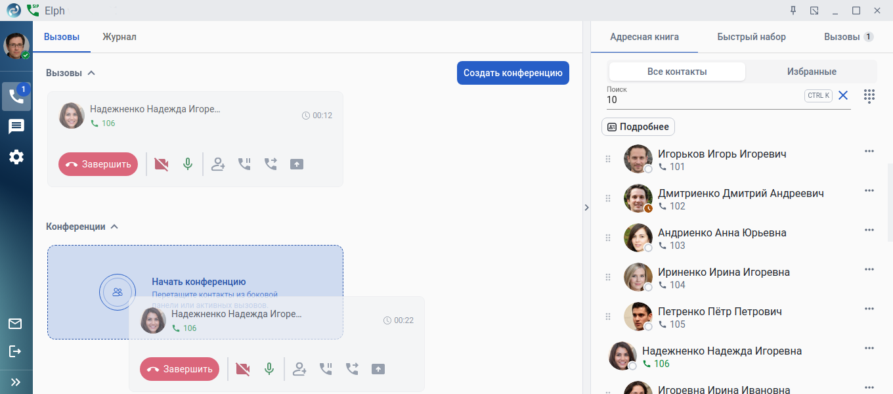The image size is (893, 394).
Task: Select the Все контакты filter
Action: pos(677,72)
